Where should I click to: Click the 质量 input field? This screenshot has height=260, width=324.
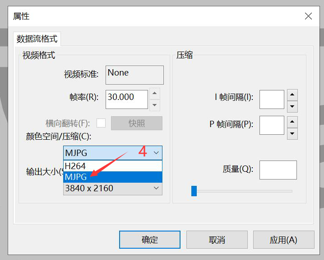[x=278, y=170]
